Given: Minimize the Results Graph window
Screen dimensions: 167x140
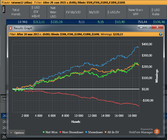Looking at the screenshot, I should [x=141, y=27].
